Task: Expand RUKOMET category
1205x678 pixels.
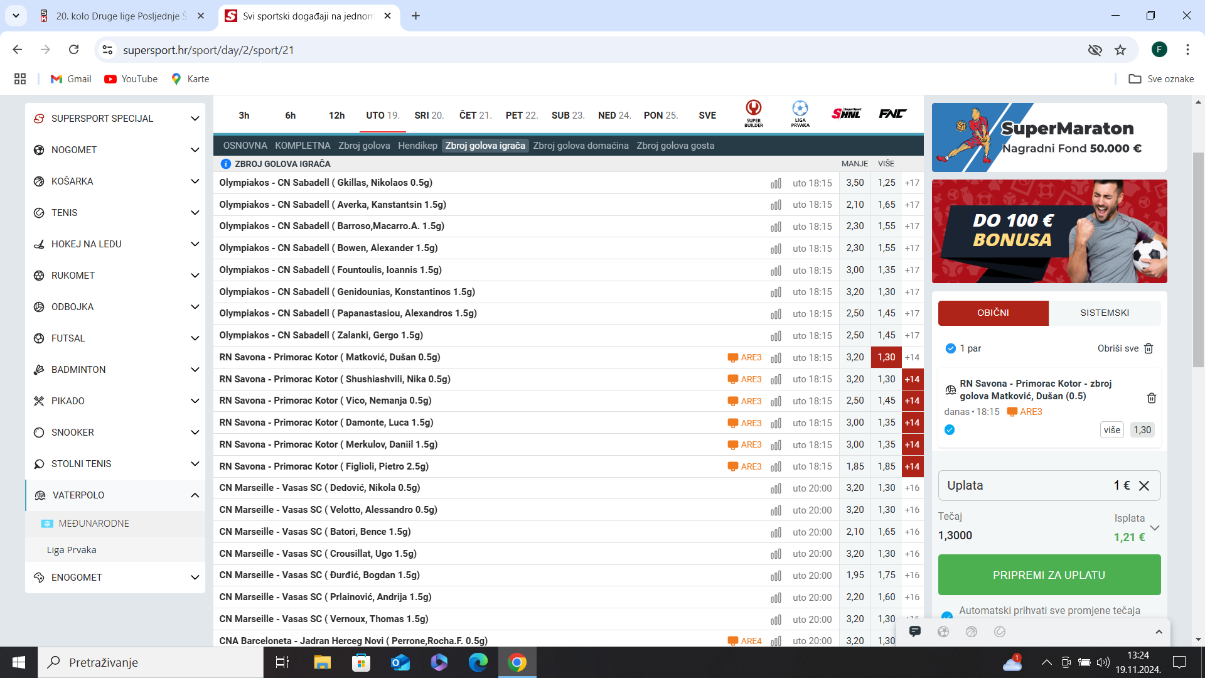Action: pos(115,276)
